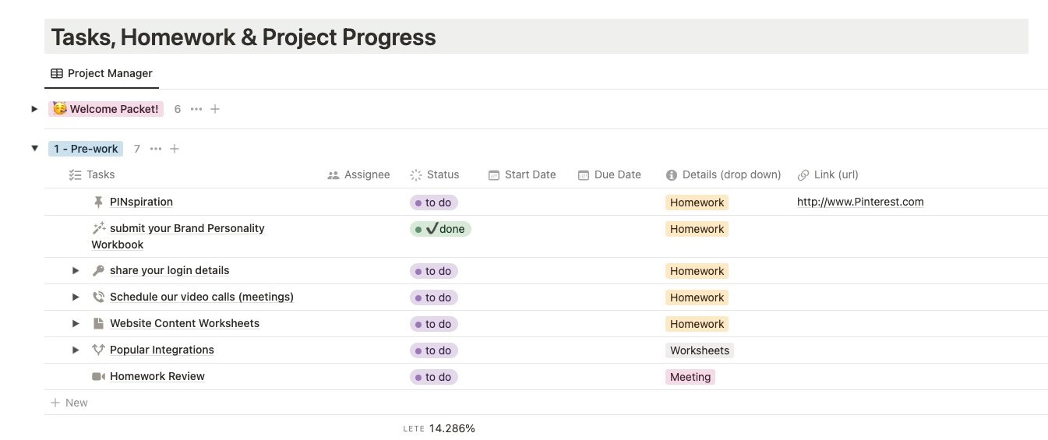1048x440 pixels.
Task: Open the http://www.Pinterest.com link
Action: [860, 202]
